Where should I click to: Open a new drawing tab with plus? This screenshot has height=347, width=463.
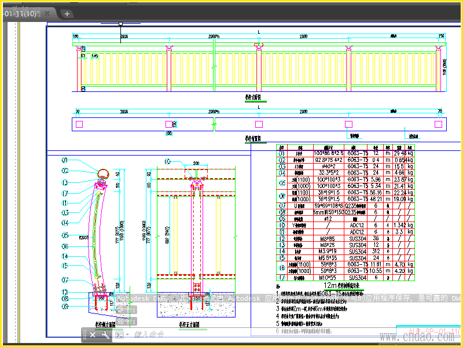[67, 13]
